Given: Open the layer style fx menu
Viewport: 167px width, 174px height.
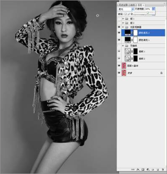Looking at the screenshot, I should (138, 169).
